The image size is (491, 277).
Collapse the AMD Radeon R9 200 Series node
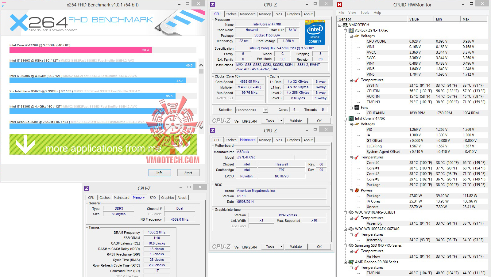click(x=346, y=262)
